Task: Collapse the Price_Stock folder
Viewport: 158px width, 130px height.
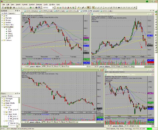Action: (4, 114)
